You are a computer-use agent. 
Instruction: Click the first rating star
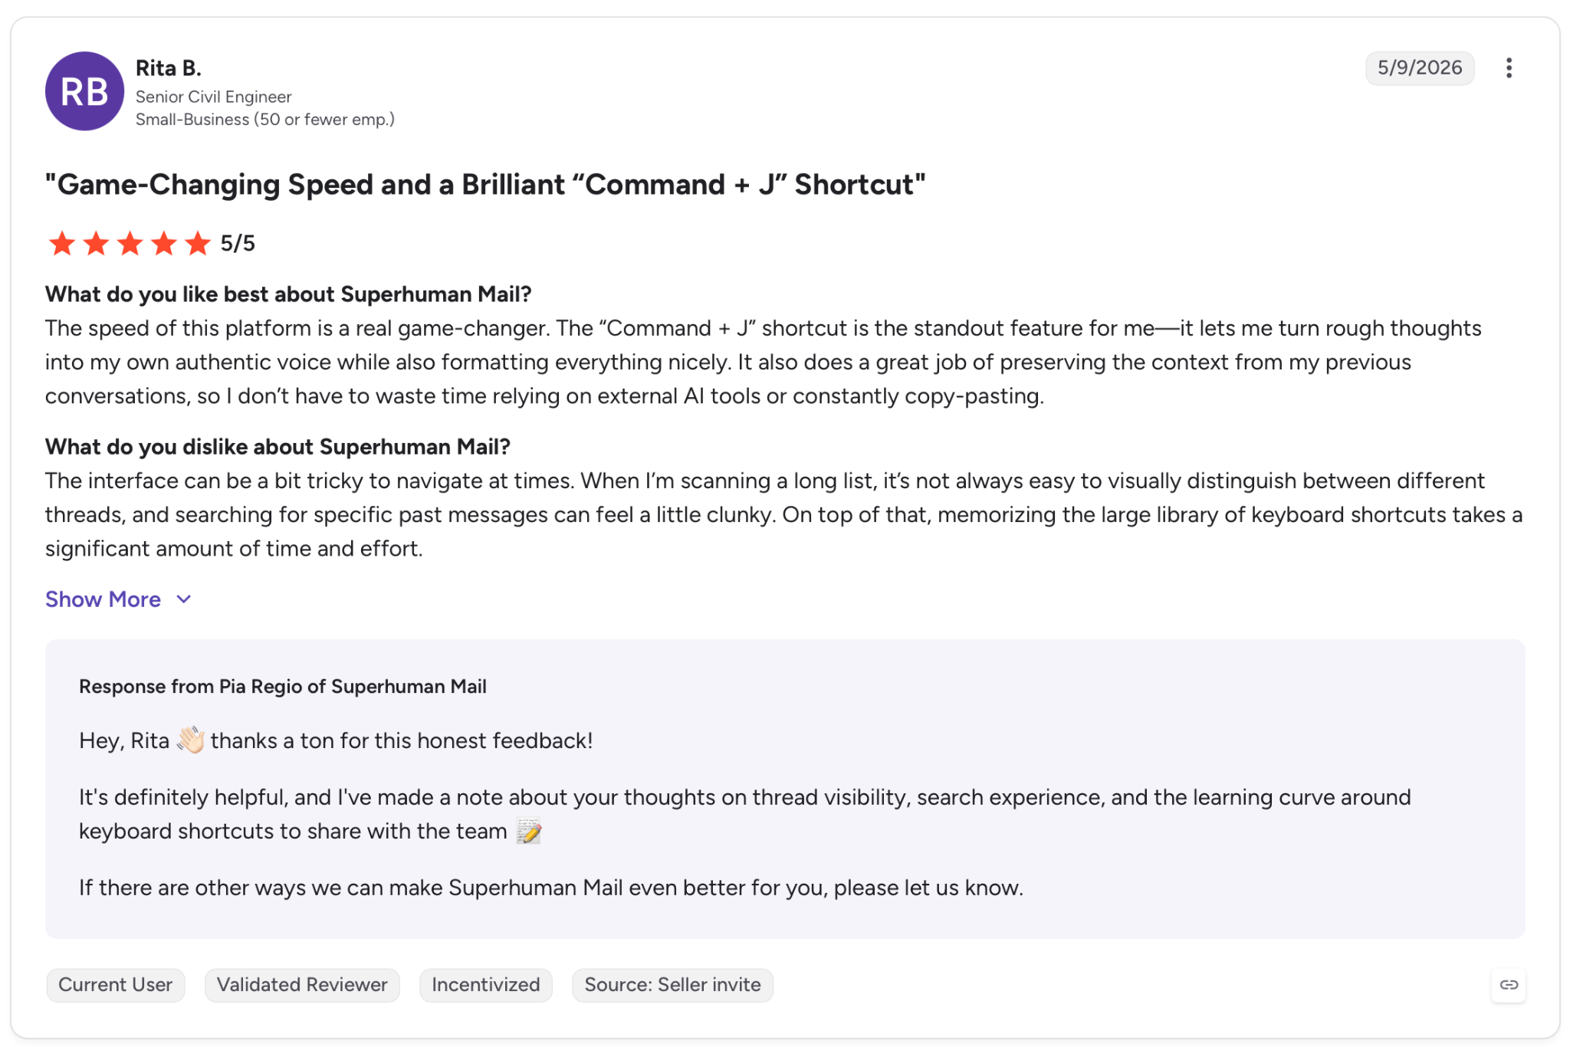tap(61, 244)
